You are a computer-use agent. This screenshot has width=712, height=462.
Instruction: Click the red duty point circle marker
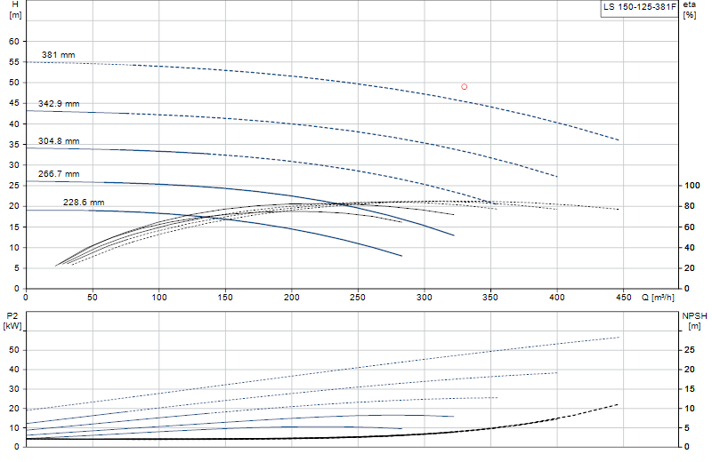(464, 86)
